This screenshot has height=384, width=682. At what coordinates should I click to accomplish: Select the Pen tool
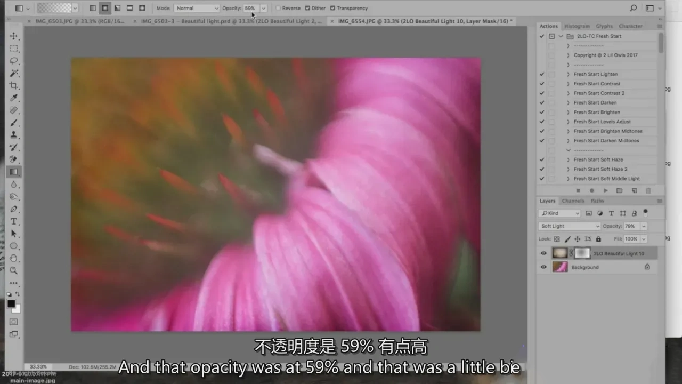point(14,209)
